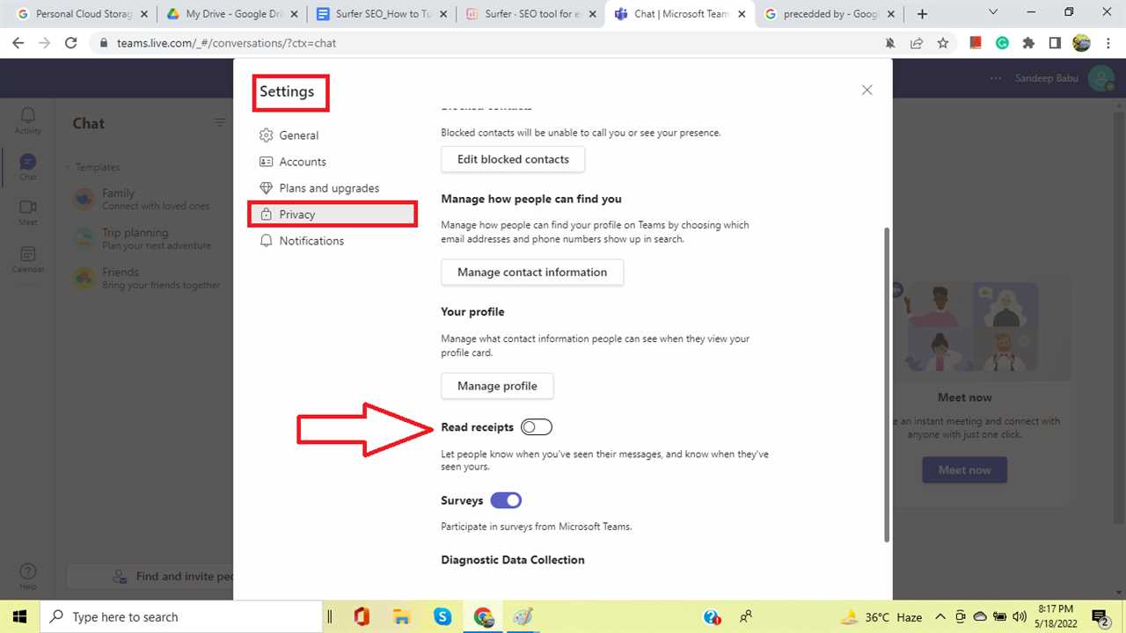
Task: Open the Calendar icon in left rail
Action: tap(27, 258)
